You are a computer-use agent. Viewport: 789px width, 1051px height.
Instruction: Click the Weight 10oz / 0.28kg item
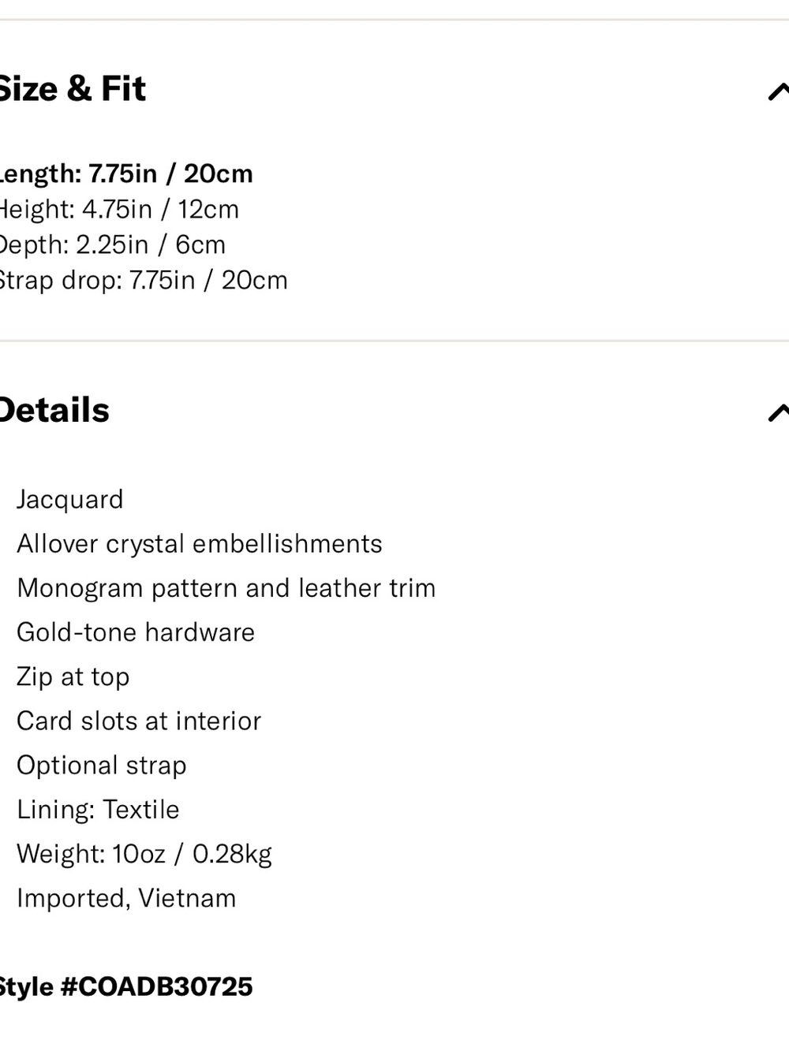(x=144, y=854)
